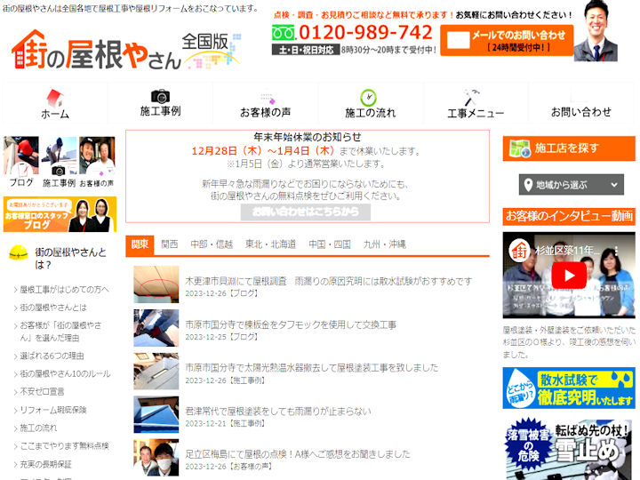The height and width of the screenshot is (480, 640).
Task: Click お問い合わせ in the main navigation
Action: coord(580,112)
